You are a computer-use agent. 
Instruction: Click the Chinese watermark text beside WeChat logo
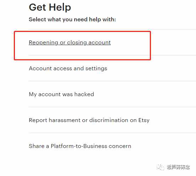(x=178, y=167)
